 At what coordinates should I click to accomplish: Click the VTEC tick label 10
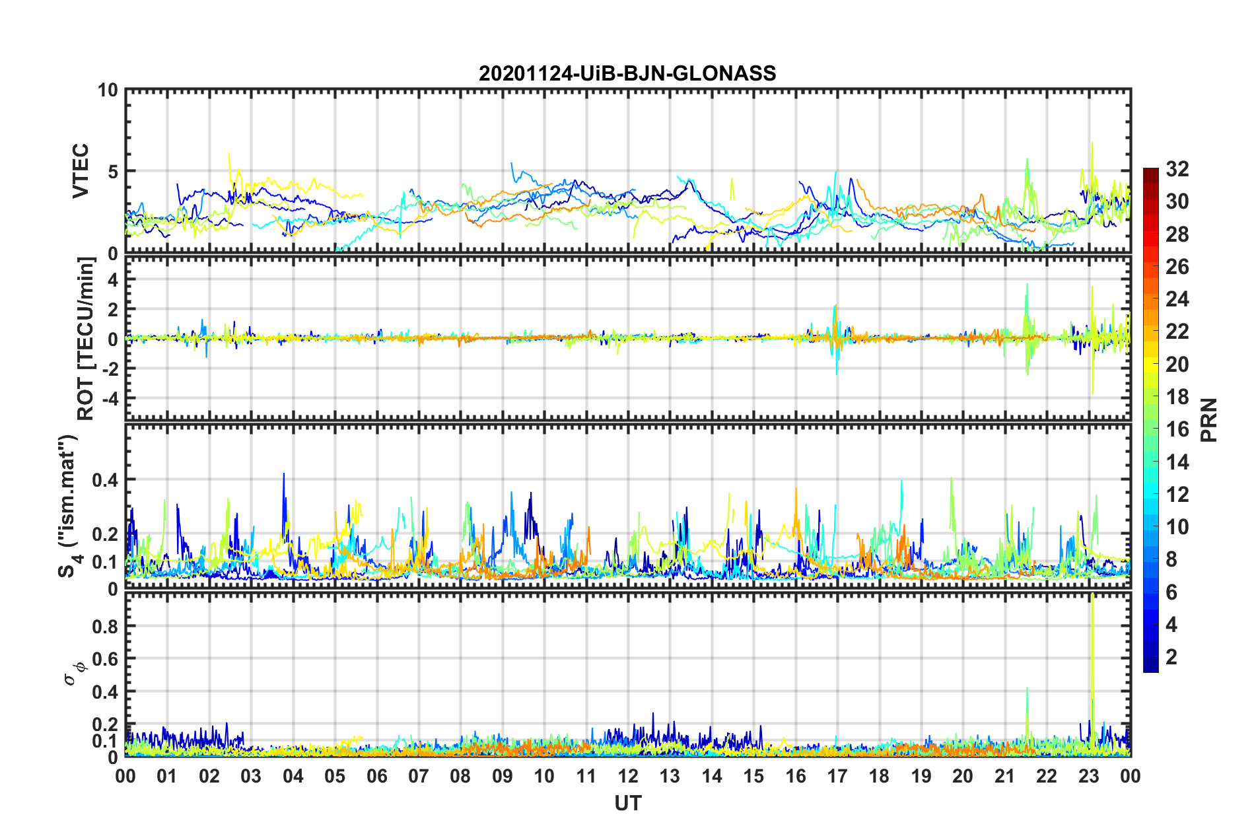coord(107,90)
